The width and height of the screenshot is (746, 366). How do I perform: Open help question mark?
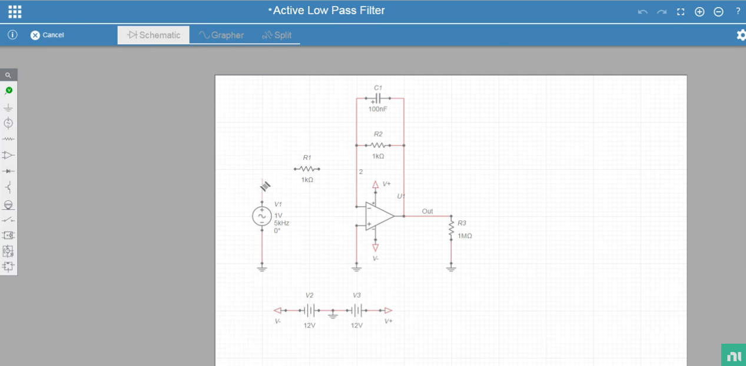click(738, 11)
